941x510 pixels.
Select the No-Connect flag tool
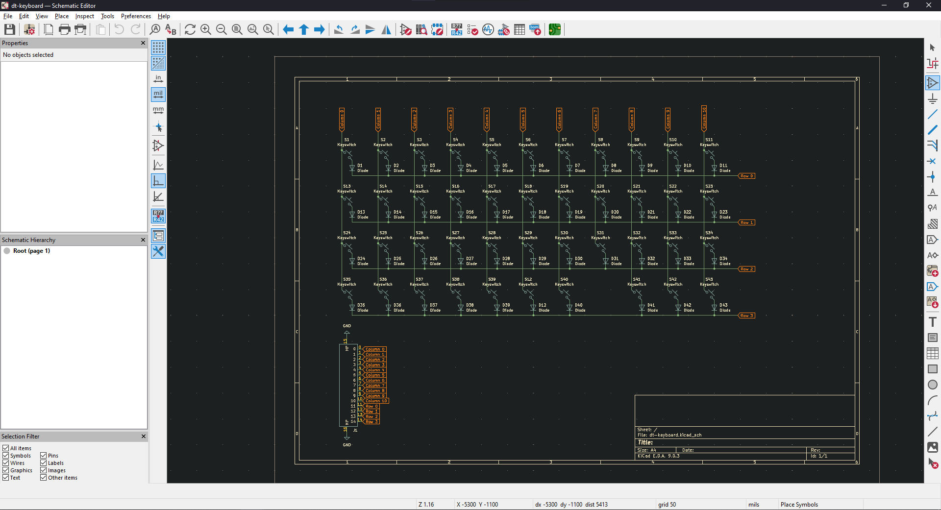pos(933,161)
